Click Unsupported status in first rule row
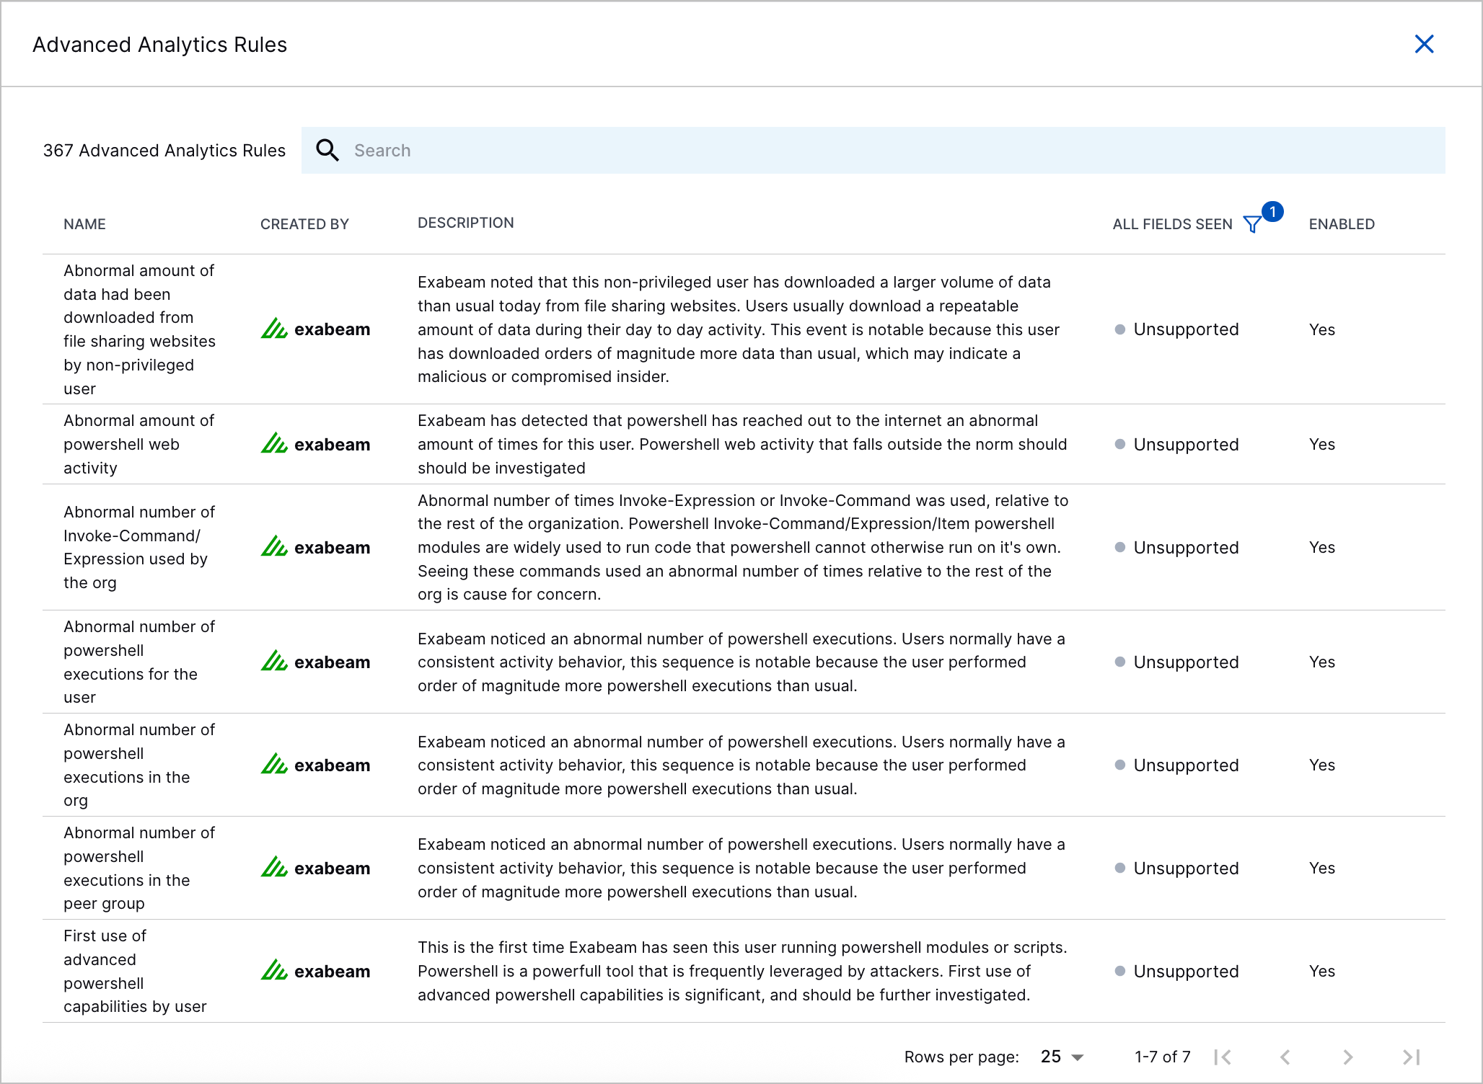The image size is (1483, 1084). coord(1185,329)
